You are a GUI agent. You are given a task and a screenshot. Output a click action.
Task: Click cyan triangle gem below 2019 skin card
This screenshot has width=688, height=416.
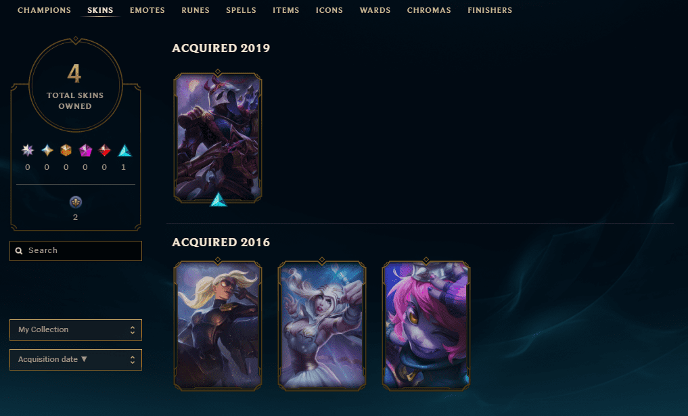[x=219, y=200]
